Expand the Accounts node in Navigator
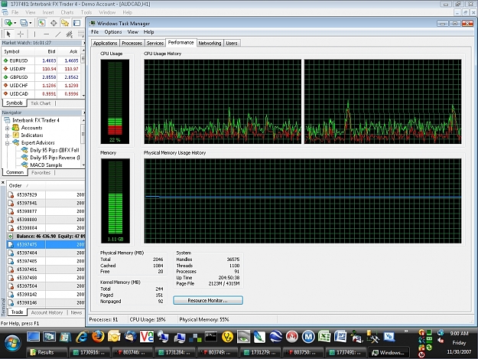This screenshot has height=359, width=478. point(7,128)
